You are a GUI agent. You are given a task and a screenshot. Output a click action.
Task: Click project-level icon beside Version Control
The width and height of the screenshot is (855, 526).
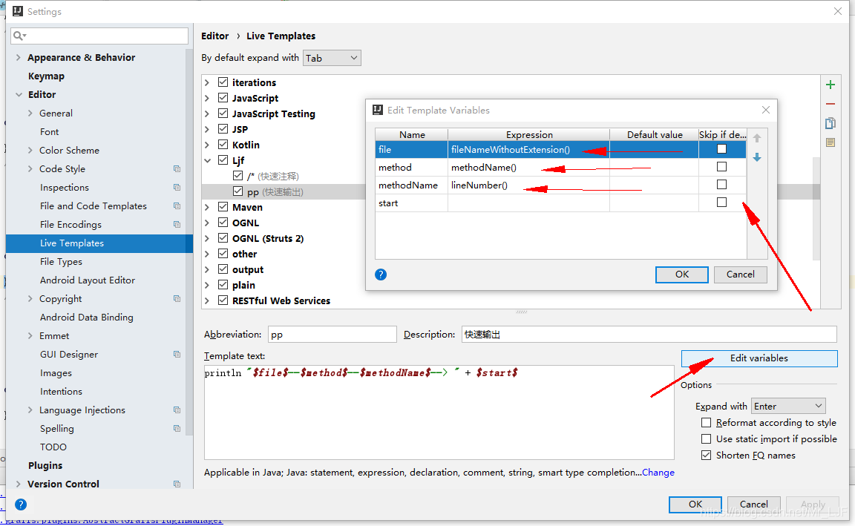point(177,484)
